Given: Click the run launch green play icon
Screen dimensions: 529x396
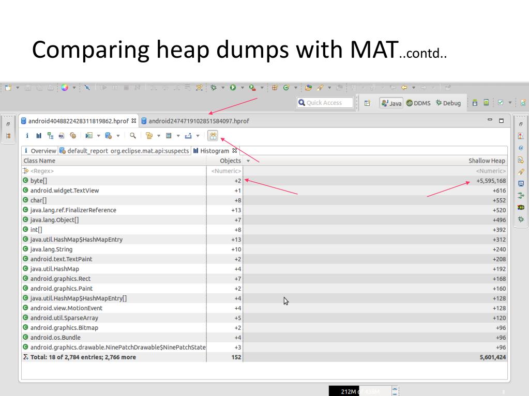Looking at the screenshot, I should pos(233,88).
